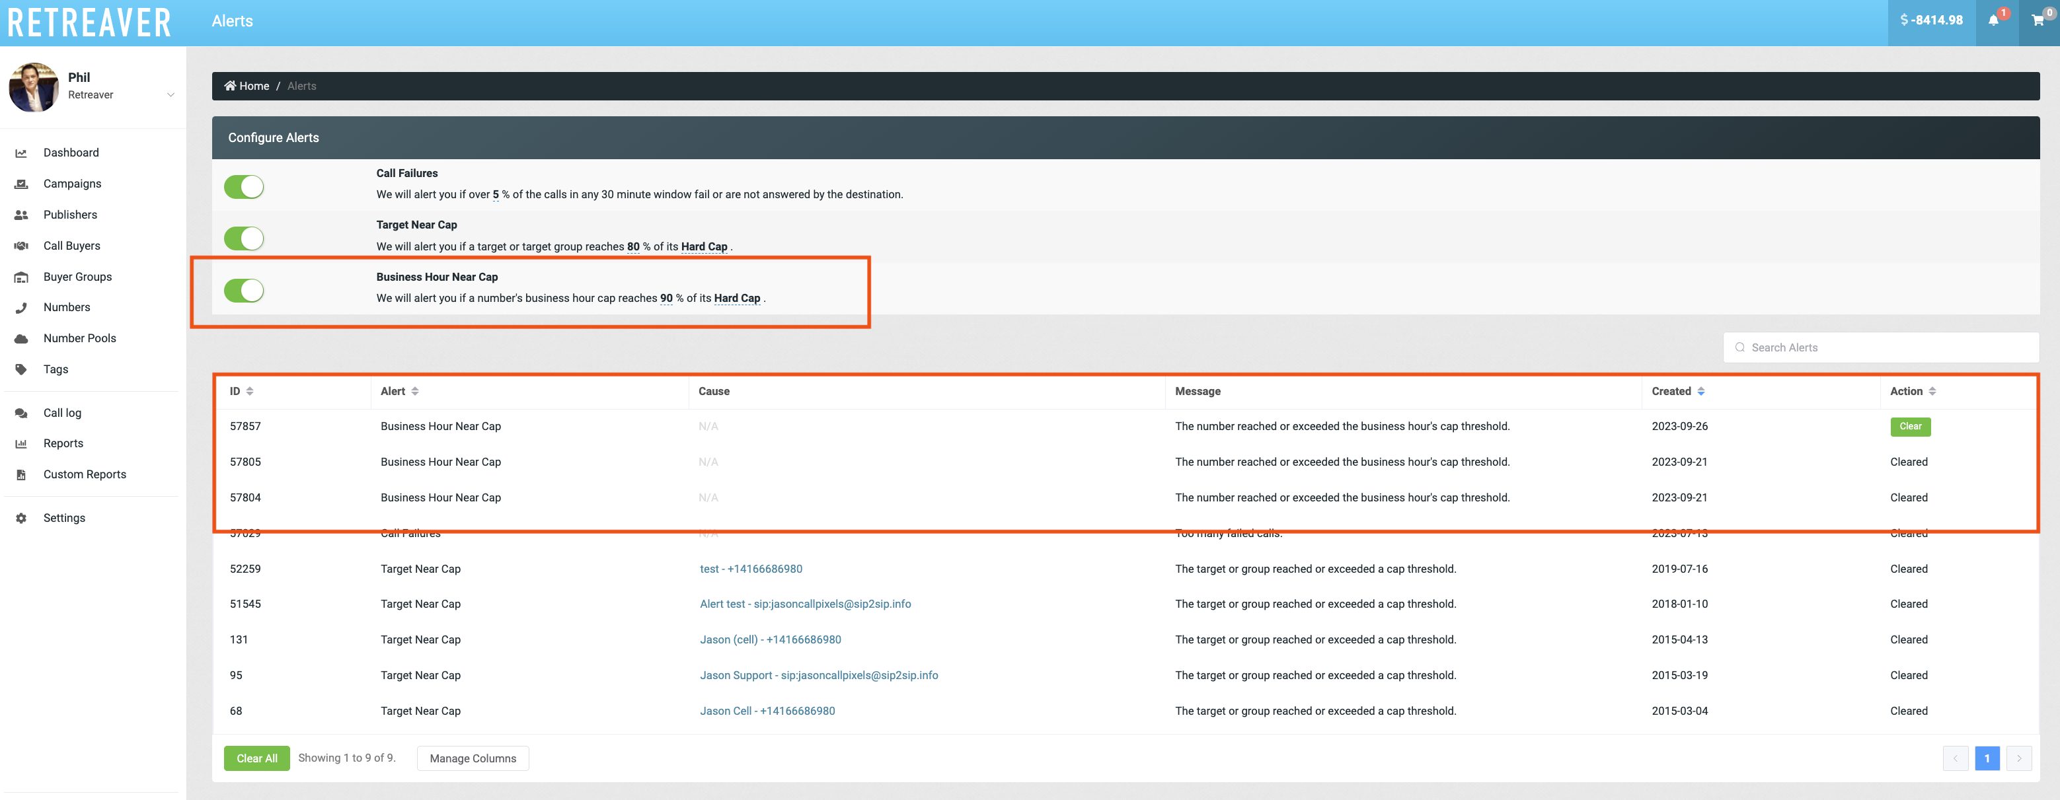
Task: Click the Number Pools cloud icon
Action: point(22,339)
